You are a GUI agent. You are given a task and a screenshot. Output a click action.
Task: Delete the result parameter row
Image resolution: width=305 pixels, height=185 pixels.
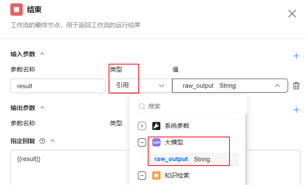(x=296, y=86)
